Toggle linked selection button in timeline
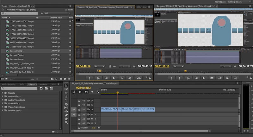 tap(86, 92)
